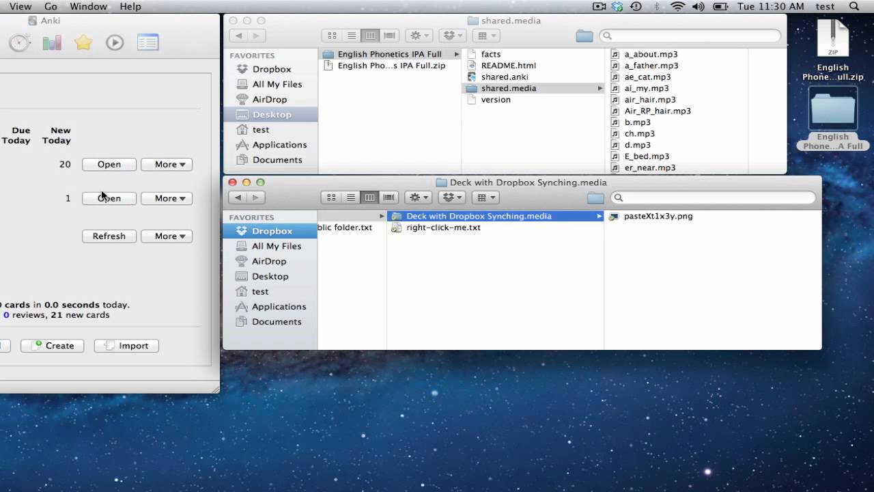Switch shared.media window to icon view
The image size is (874, 492).
[x=332, y=36]
